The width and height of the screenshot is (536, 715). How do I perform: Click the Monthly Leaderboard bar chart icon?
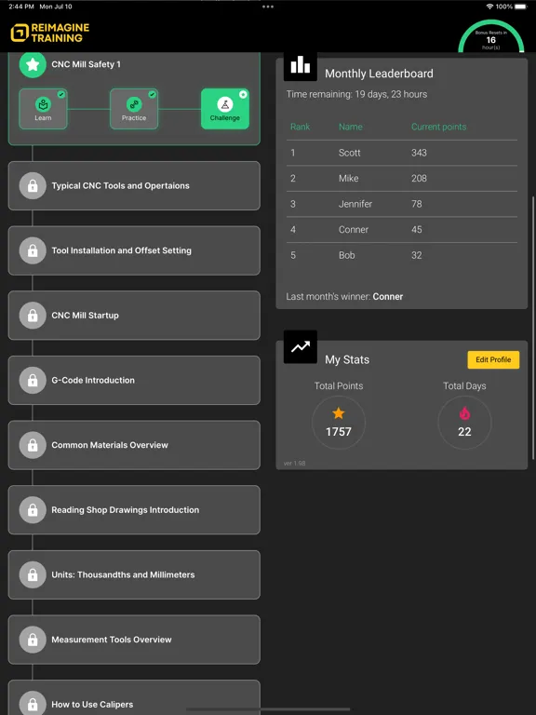point(301,66)
